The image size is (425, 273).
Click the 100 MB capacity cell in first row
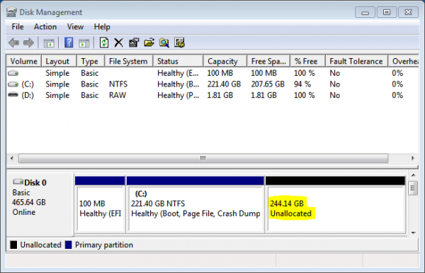click(220, 73)
